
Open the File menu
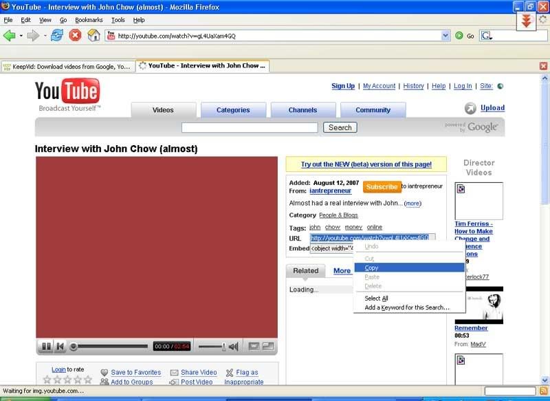point(8,20)
